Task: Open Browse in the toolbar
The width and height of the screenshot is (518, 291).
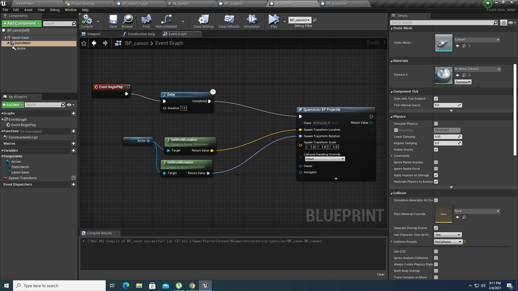Action: point(127,21)
